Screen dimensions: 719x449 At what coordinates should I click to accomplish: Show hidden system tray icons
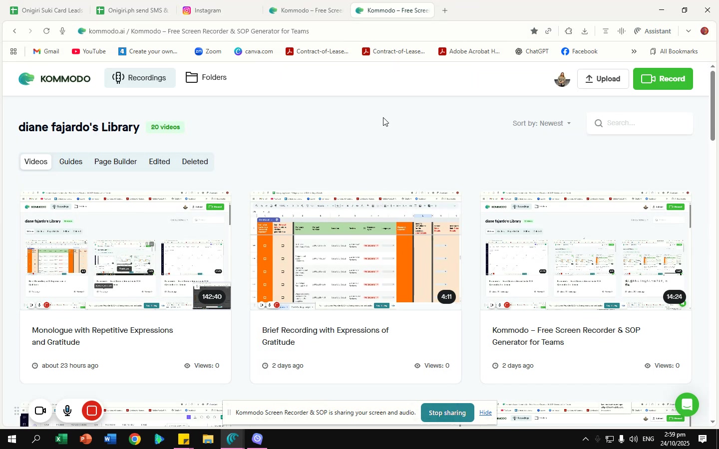tap(585, 440)
